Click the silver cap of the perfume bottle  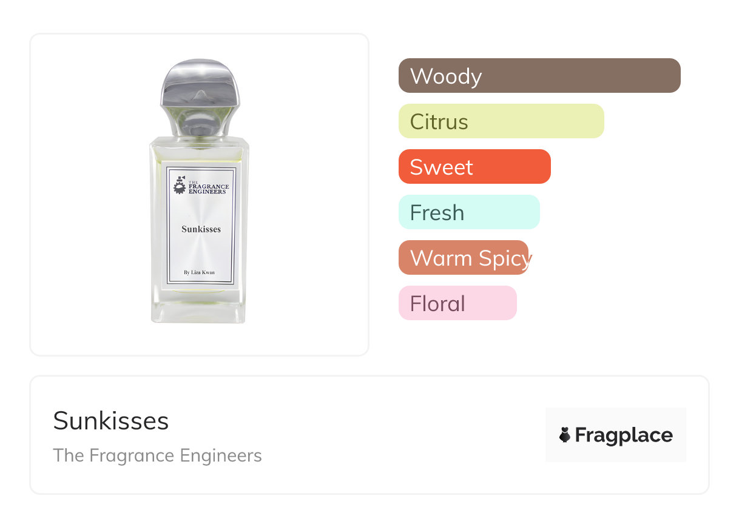coord(199,82)
